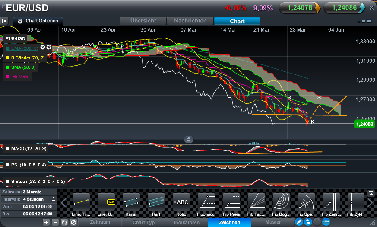Toggle the MACD (12, 26, 9) checkbox

7,149
